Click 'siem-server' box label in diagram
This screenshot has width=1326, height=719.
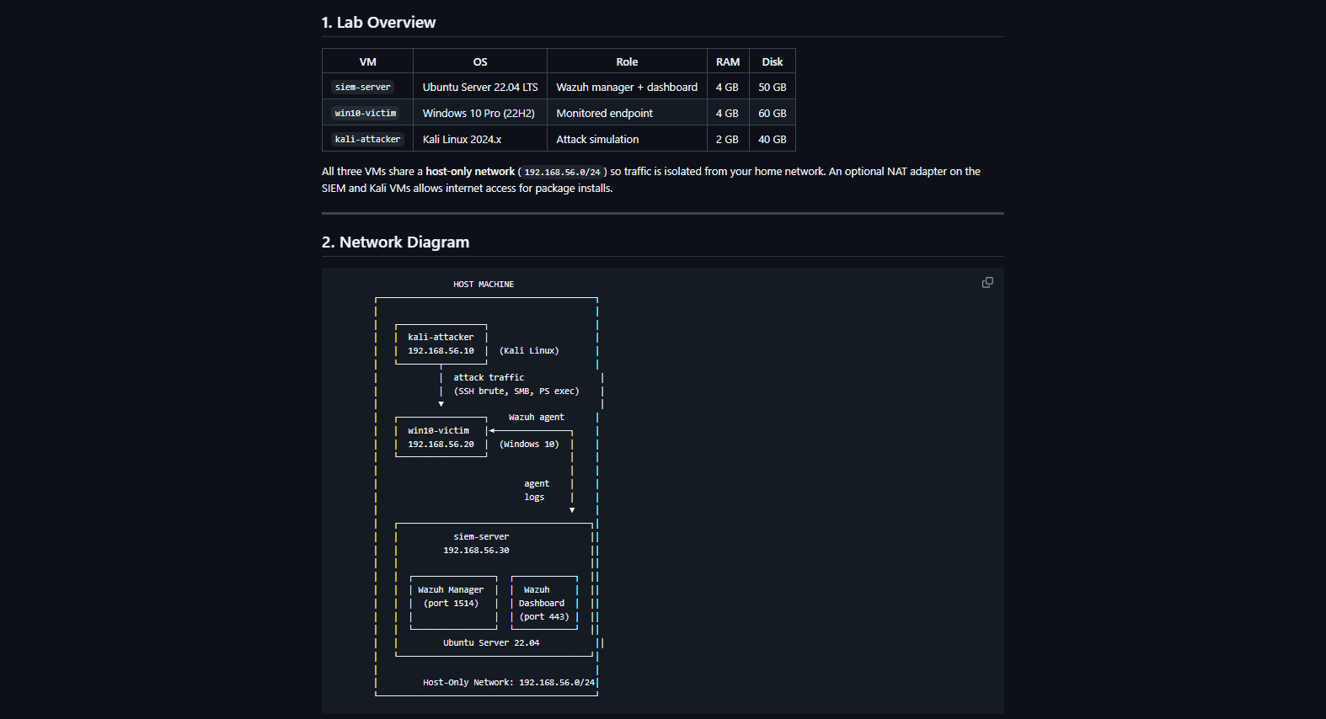pyautogui.click(x=481, y=537)
